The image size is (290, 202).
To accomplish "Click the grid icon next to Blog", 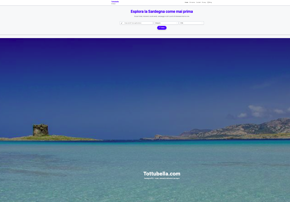I will [208, 2].
